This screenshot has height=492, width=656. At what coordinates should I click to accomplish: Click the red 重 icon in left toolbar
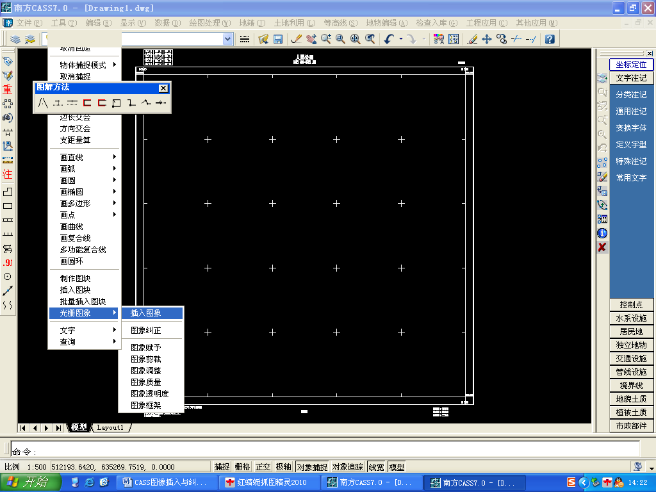tap(8, 89)
